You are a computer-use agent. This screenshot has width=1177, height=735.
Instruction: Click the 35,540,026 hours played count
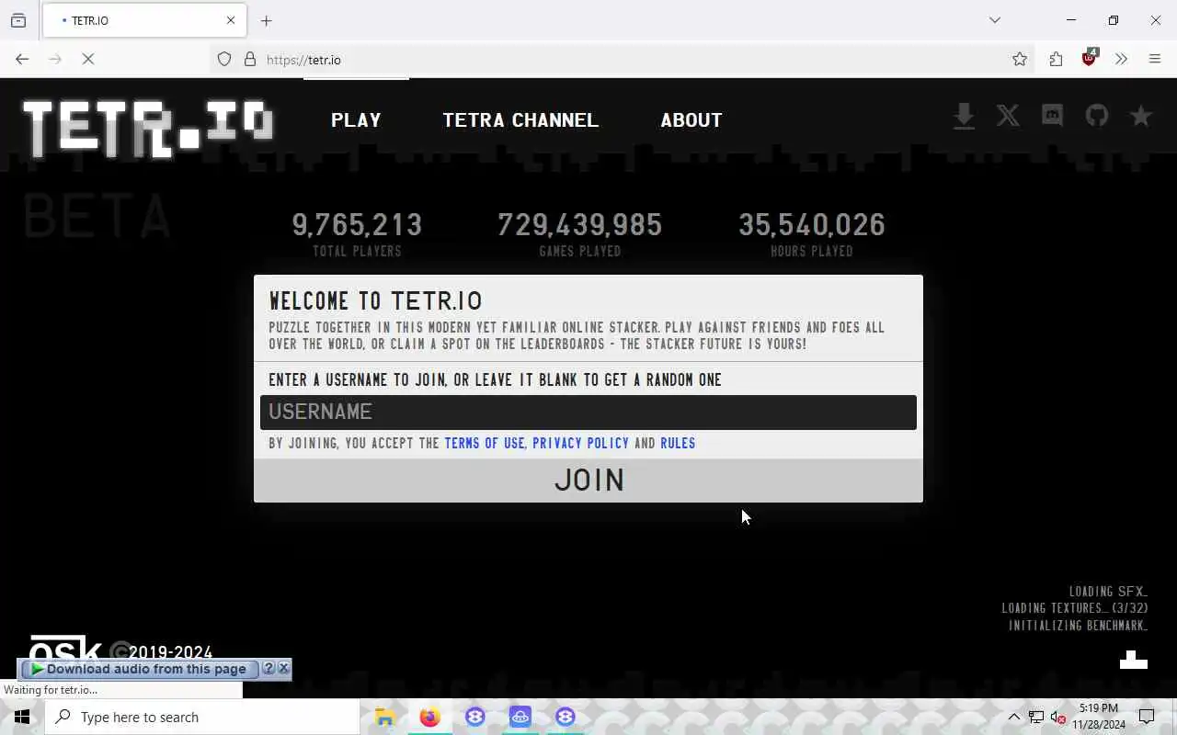click(812, 225)
